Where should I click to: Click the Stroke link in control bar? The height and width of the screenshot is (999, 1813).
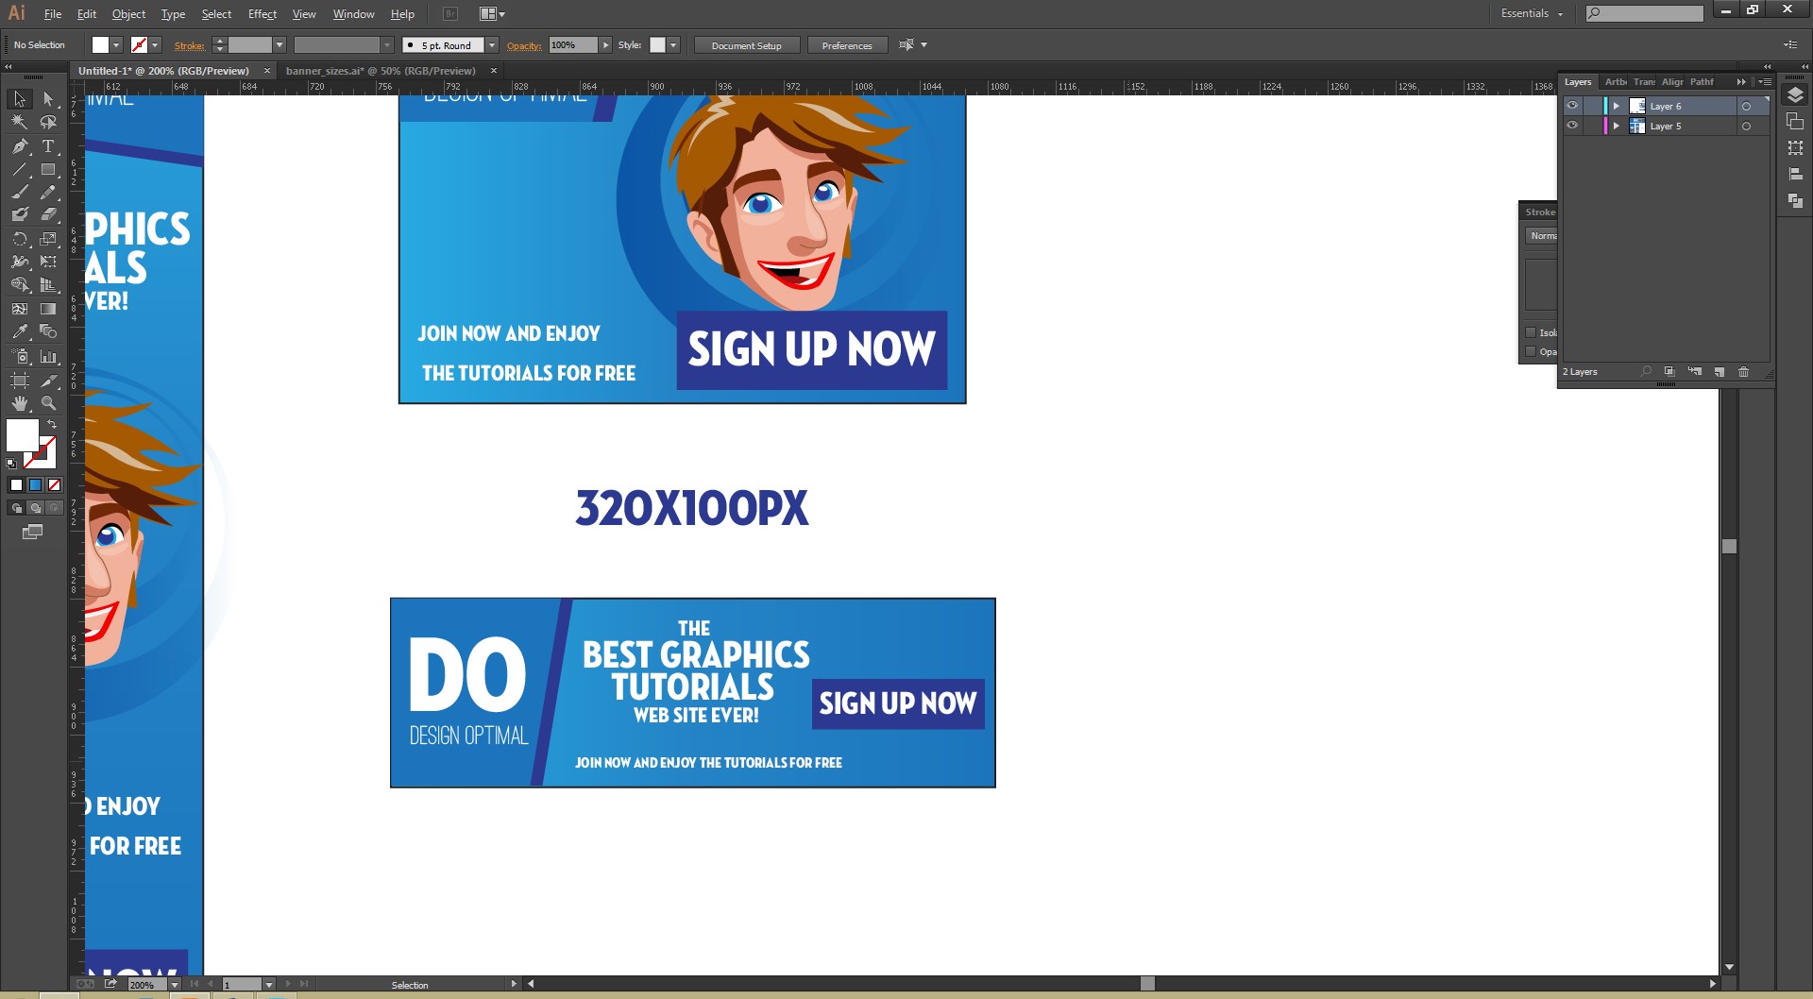click(189, 45)
